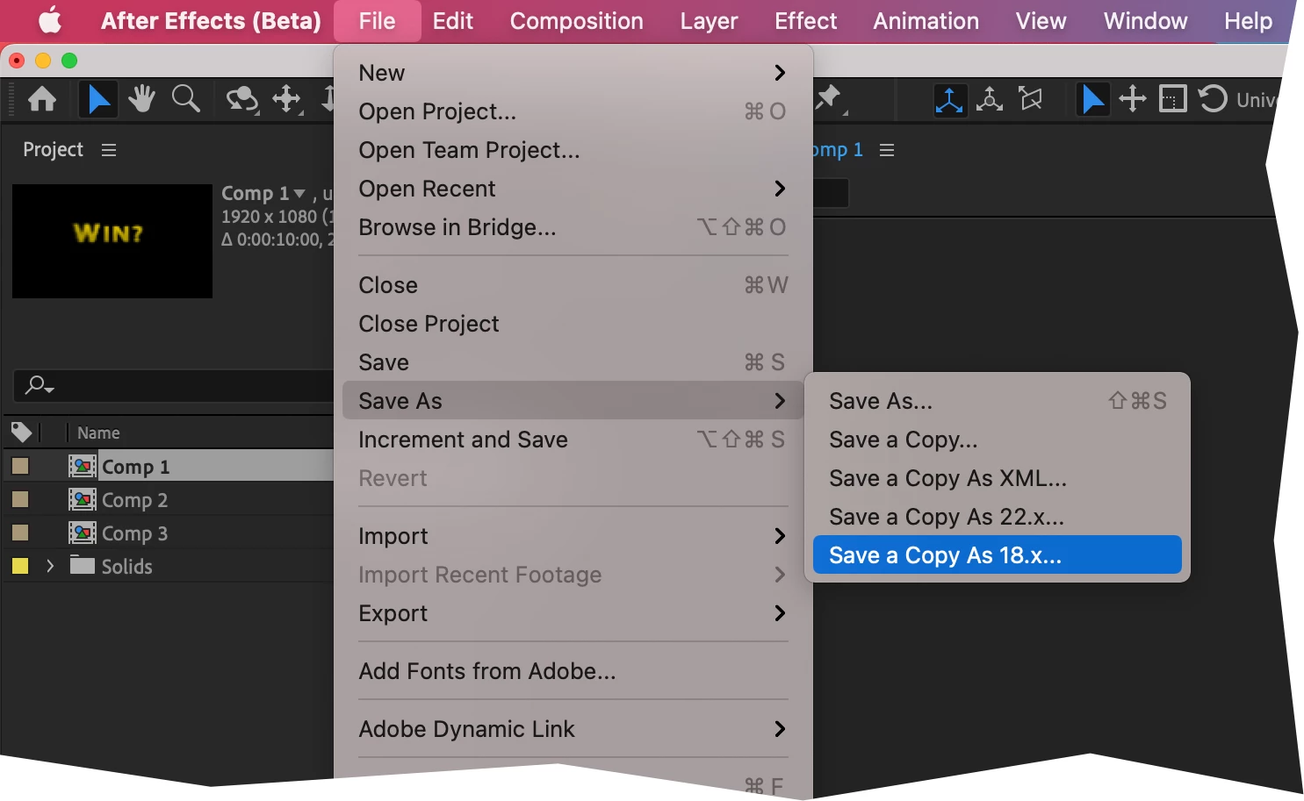Image resolution: width=1304 pixels, height=801 pixels.
Task: Click the Project search field
Action: [x=174, y=385]
